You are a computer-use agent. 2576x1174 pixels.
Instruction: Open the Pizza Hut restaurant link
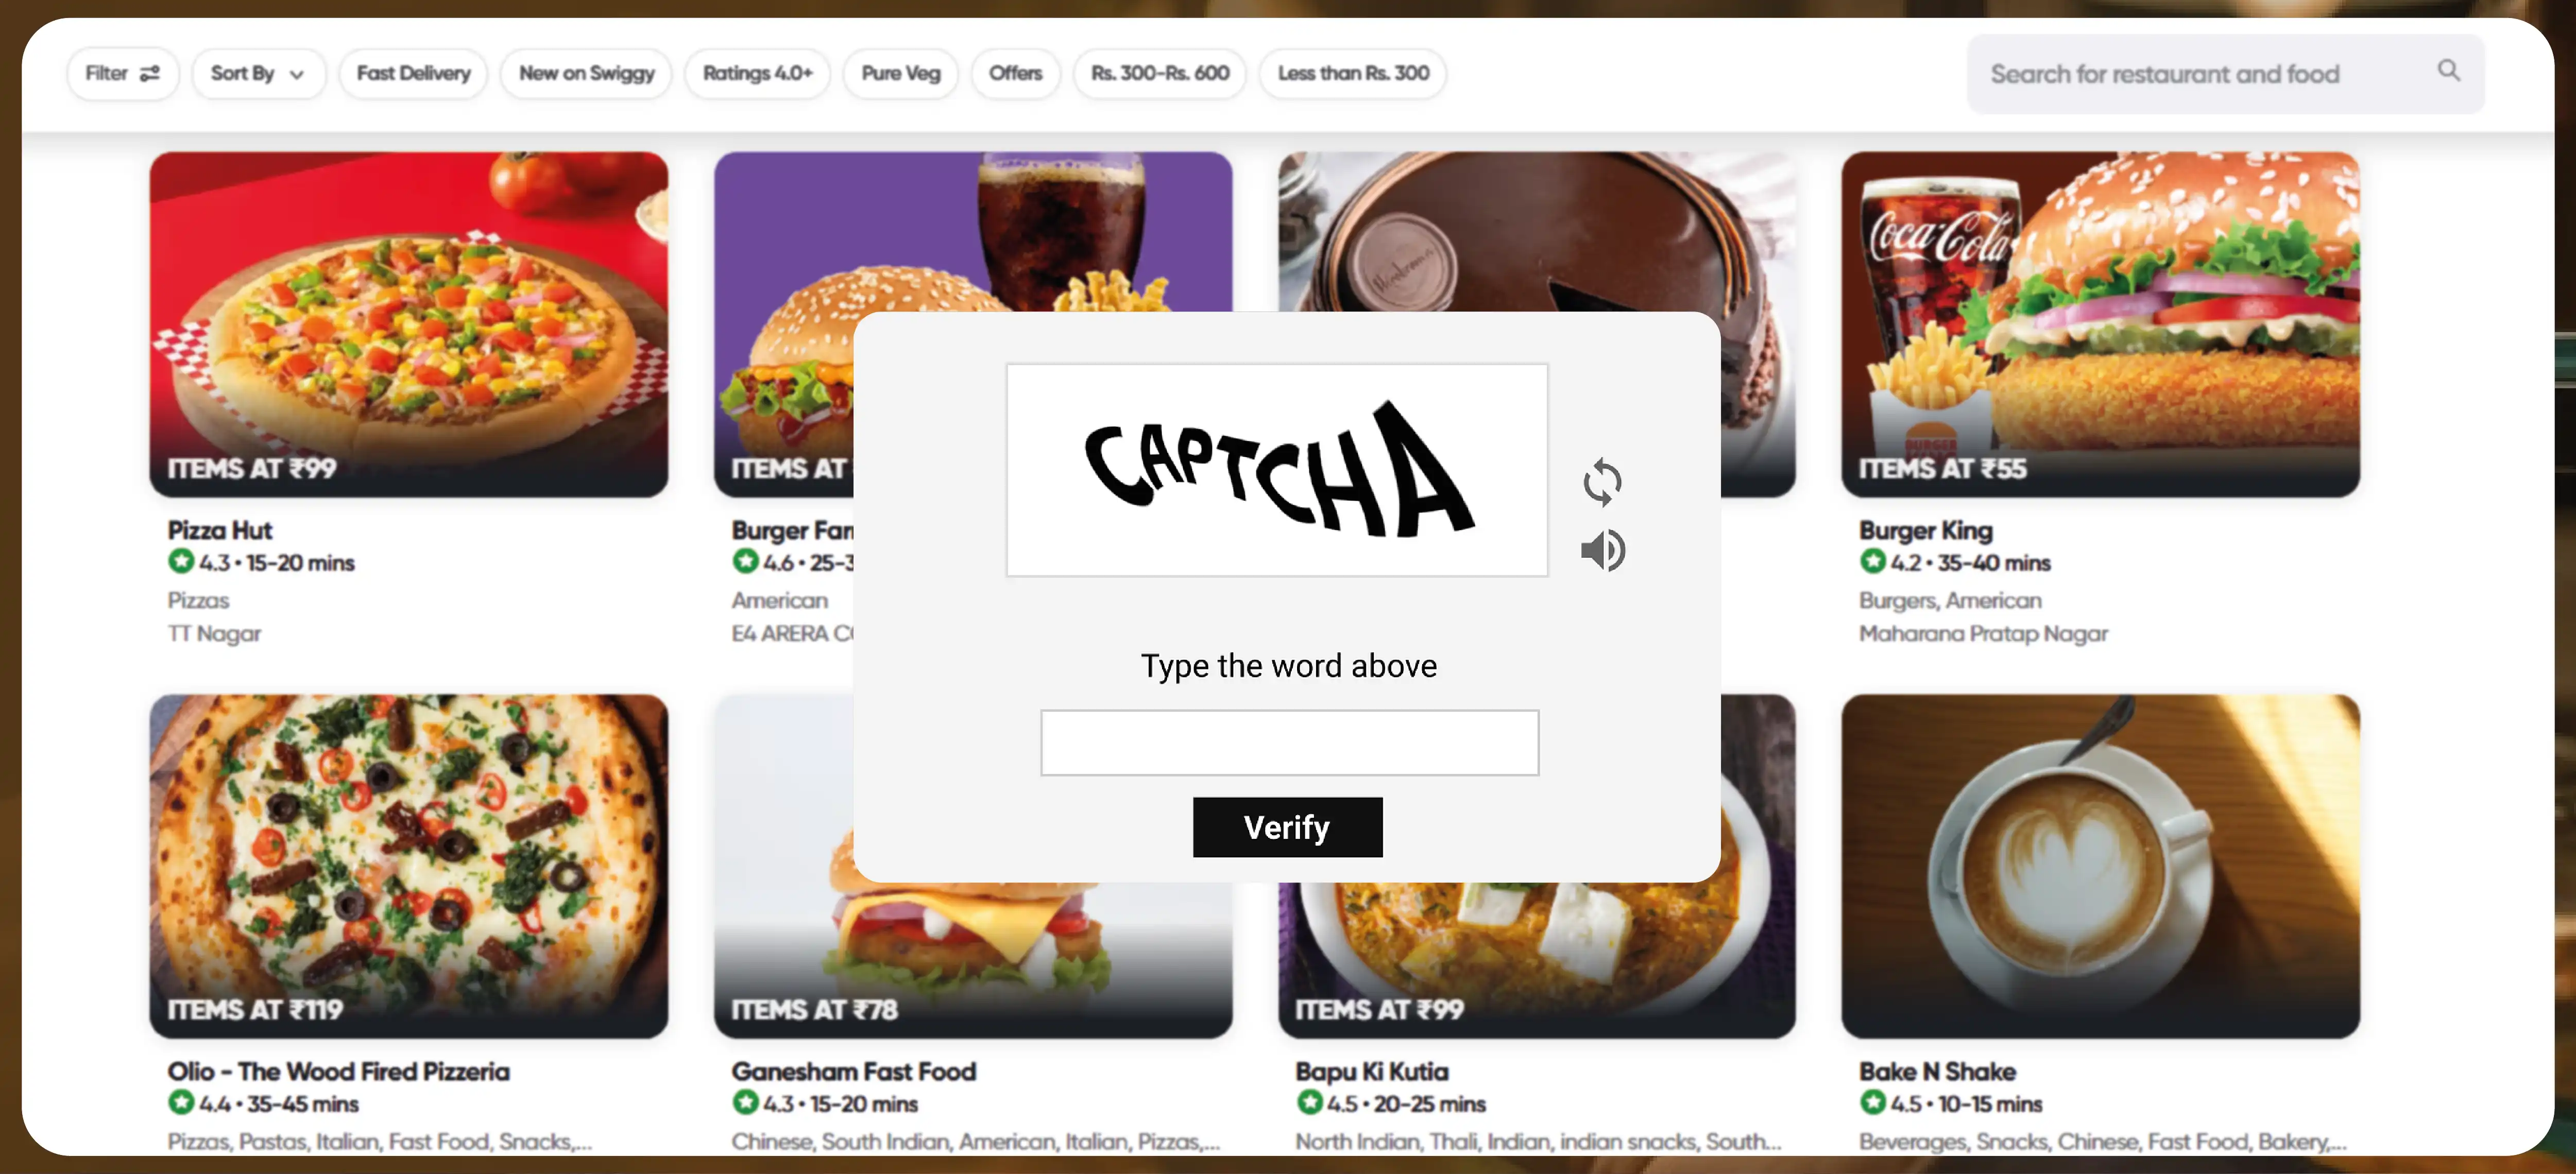click(220, 530)
